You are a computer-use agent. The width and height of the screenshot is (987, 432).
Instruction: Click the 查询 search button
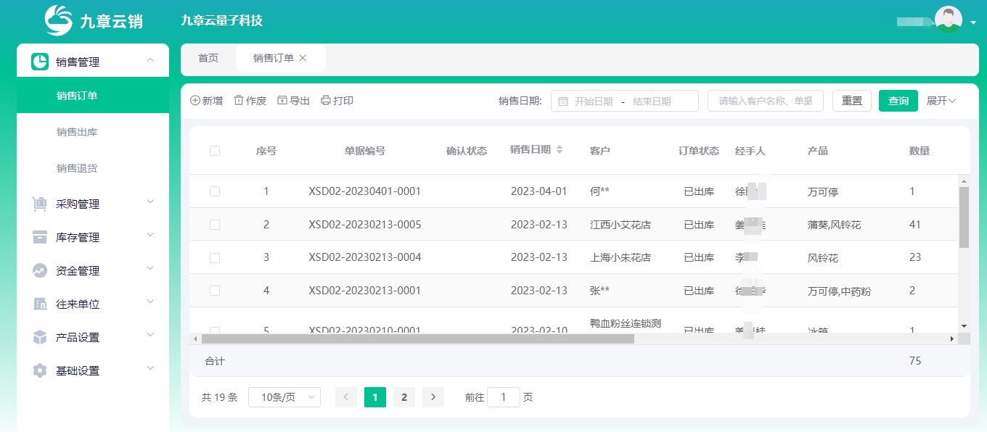[898, 101]
